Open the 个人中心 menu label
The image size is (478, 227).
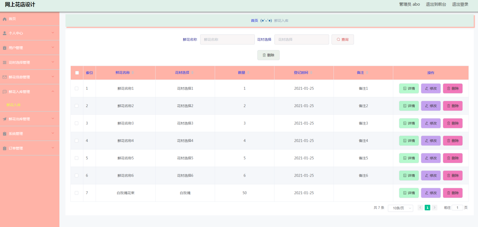(16, 33)
